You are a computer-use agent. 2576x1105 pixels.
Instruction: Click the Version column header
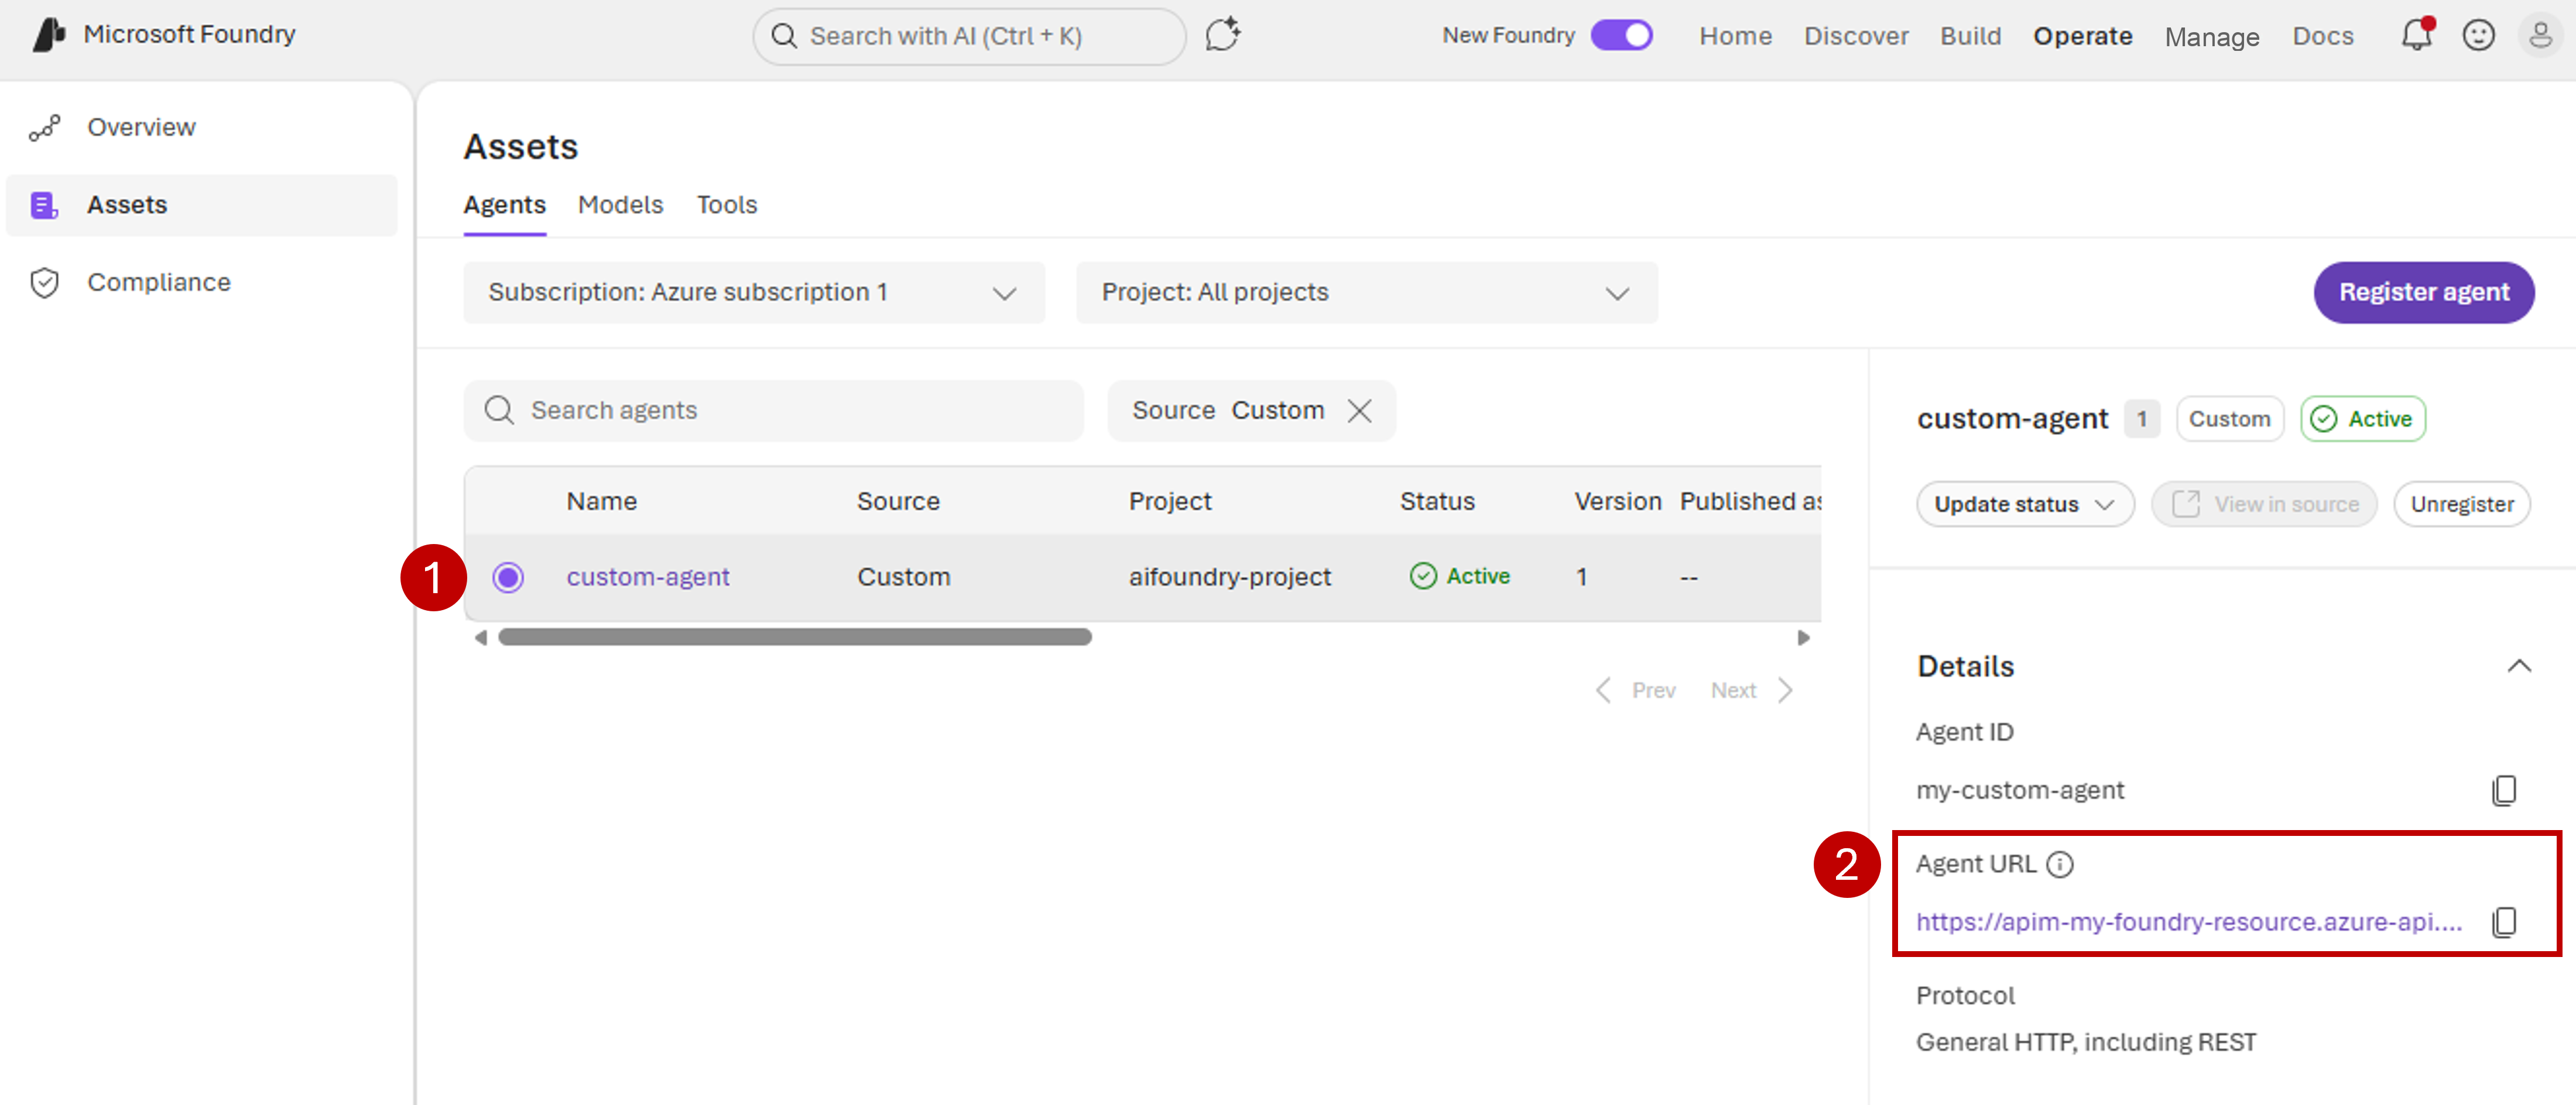1617,501
